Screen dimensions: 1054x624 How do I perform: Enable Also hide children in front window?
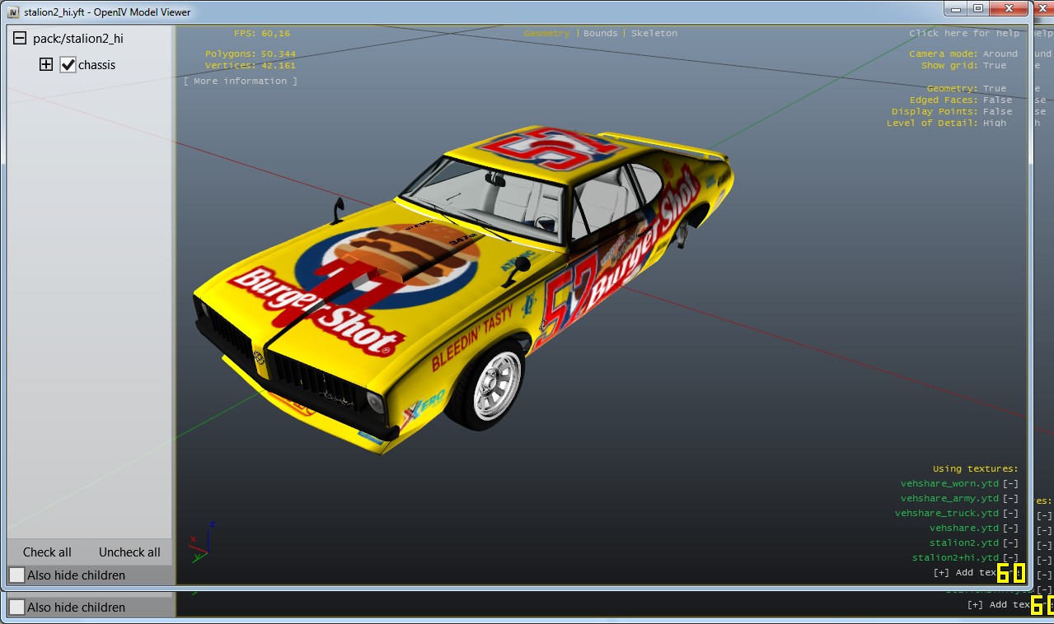[x=16, y=575]
